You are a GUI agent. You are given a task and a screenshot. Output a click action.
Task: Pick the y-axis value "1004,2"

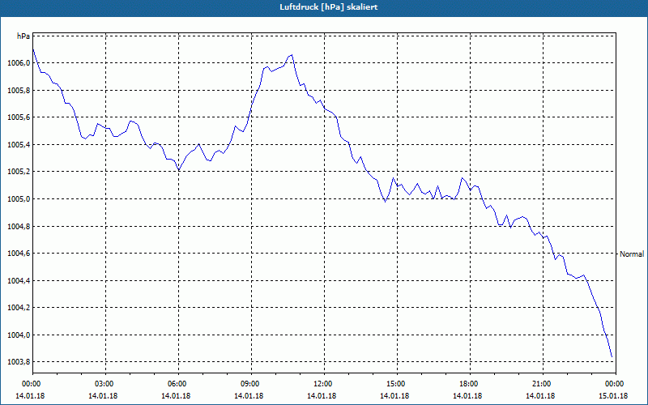pos(19,308)
